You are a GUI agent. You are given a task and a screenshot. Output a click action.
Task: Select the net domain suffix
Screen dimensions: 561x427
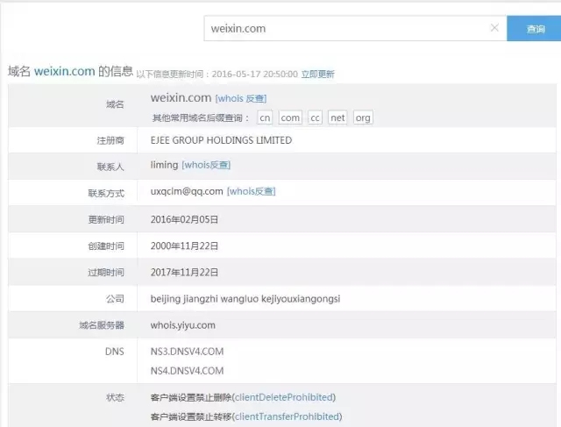[x=337, y=117]
